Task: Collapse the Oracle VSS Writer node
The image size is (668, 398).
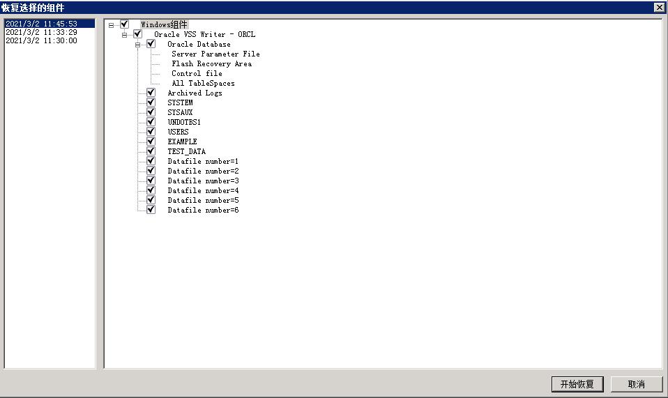Action: [x=124, y=35]
